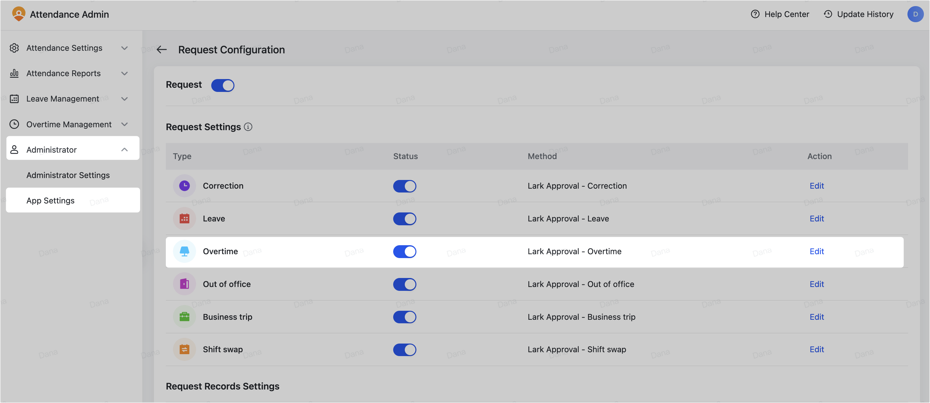This screenshot has height=403, width=930.
Task: Expand Attendance Reports in the sidebar
Action: coord(125,73)
